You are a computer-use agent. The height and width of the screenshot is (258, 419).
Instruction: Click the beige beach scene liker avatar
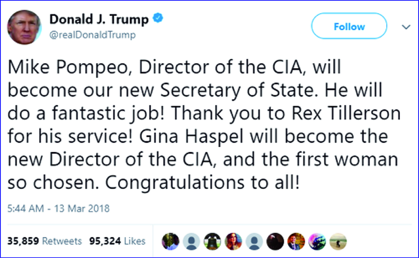coord(338,242)
